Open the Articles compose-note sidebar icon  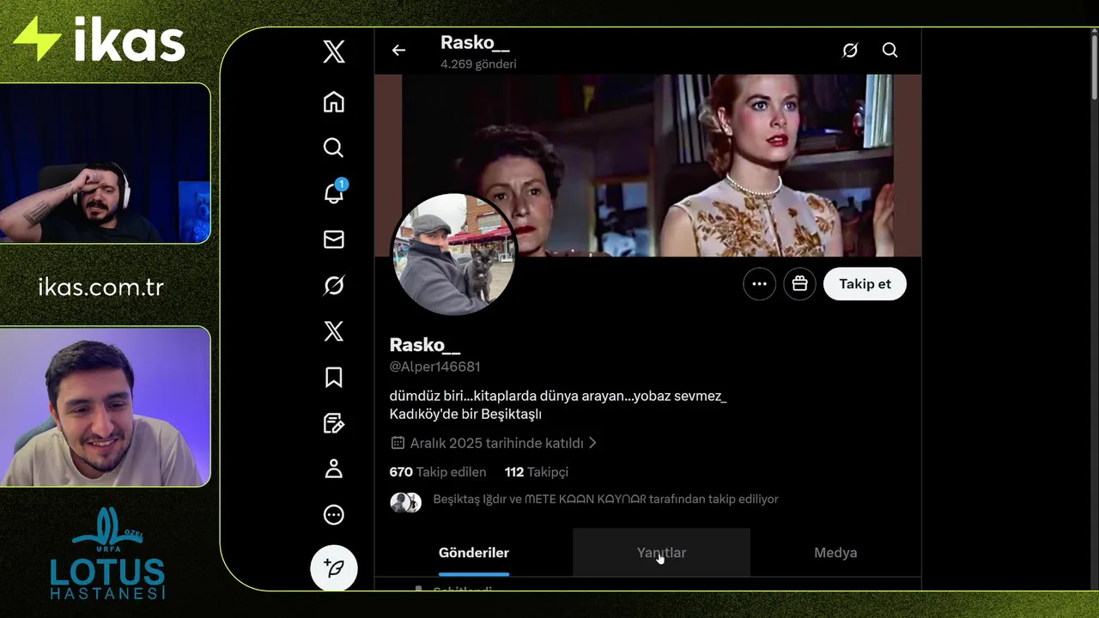(334, 422)
